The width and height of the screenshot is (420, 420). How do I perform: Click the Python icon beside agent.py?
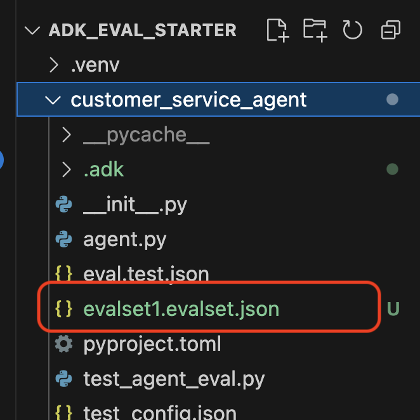pyautogui.click(x=63, y=239)
